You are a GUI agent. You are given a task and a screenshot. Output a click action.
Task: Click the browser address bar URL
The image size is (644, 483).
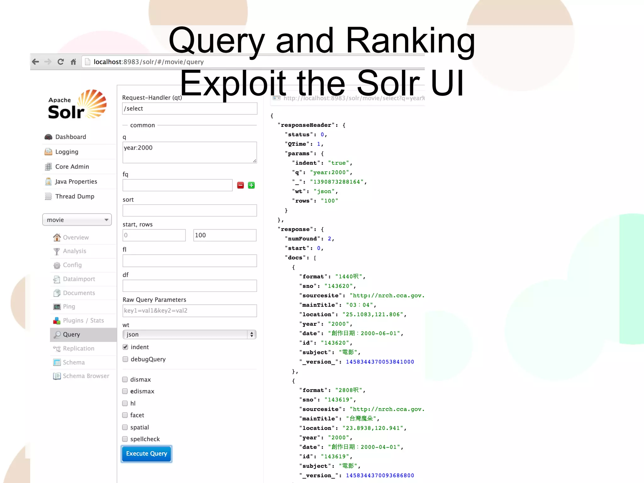(149, 62)
